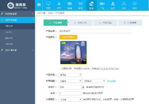Delete uploaded image with trash icon
This screenshot has width=149, height=104.
coord(83,43)
